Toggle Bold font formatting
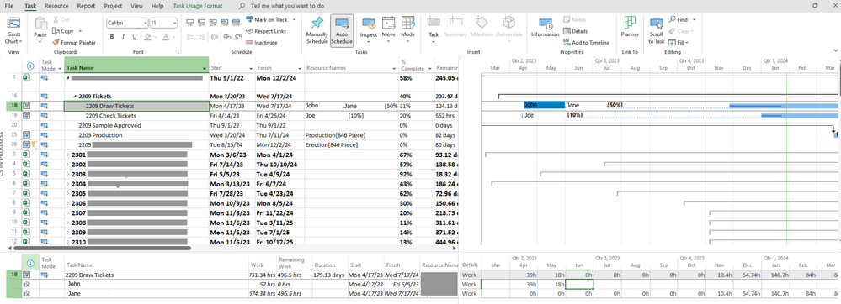The height and width of the screenshot is (304, 841). [112, 37]
